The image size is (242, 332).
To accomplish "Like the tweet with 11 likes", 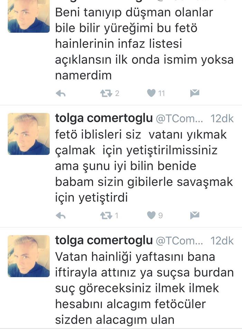I will tap(151, 93).
